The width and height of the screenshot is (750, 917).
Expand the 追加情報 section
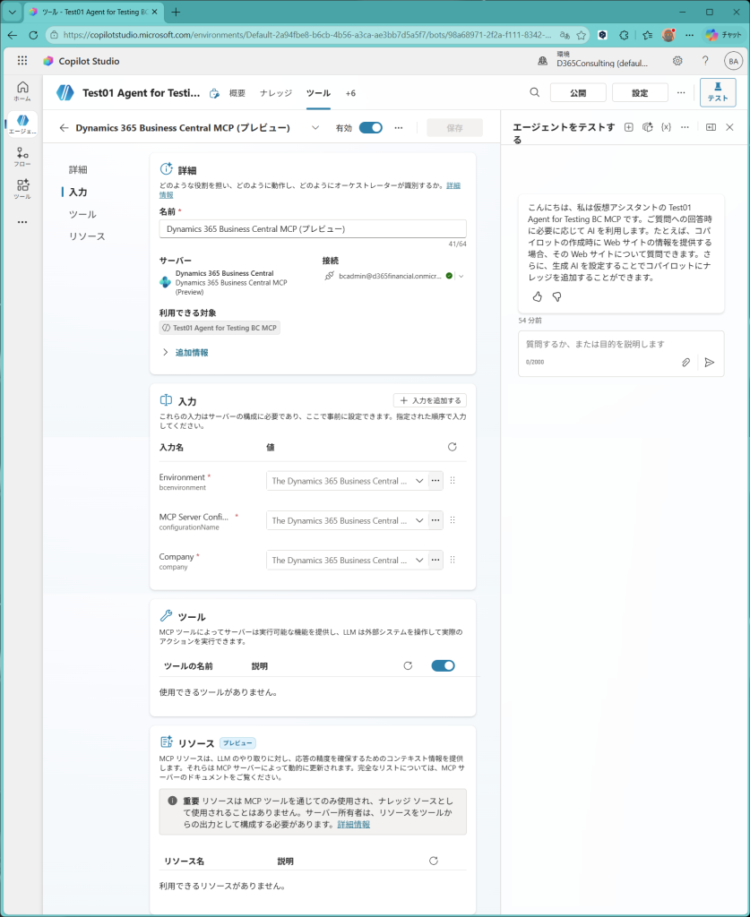click(x=191, y=353)
